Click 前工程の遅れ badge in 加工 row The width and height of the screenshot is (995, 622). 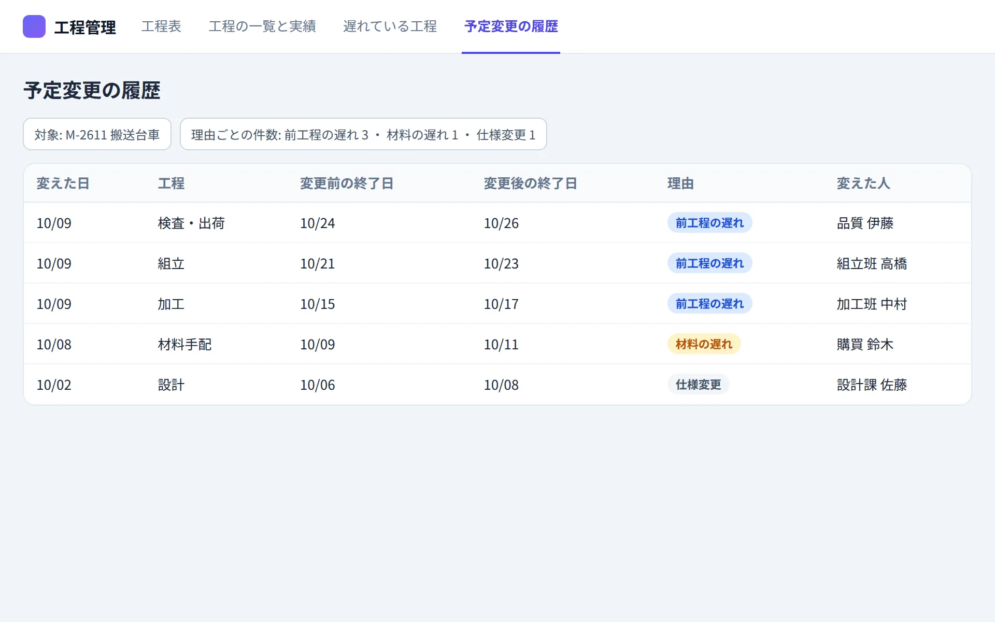coord(709,304)
